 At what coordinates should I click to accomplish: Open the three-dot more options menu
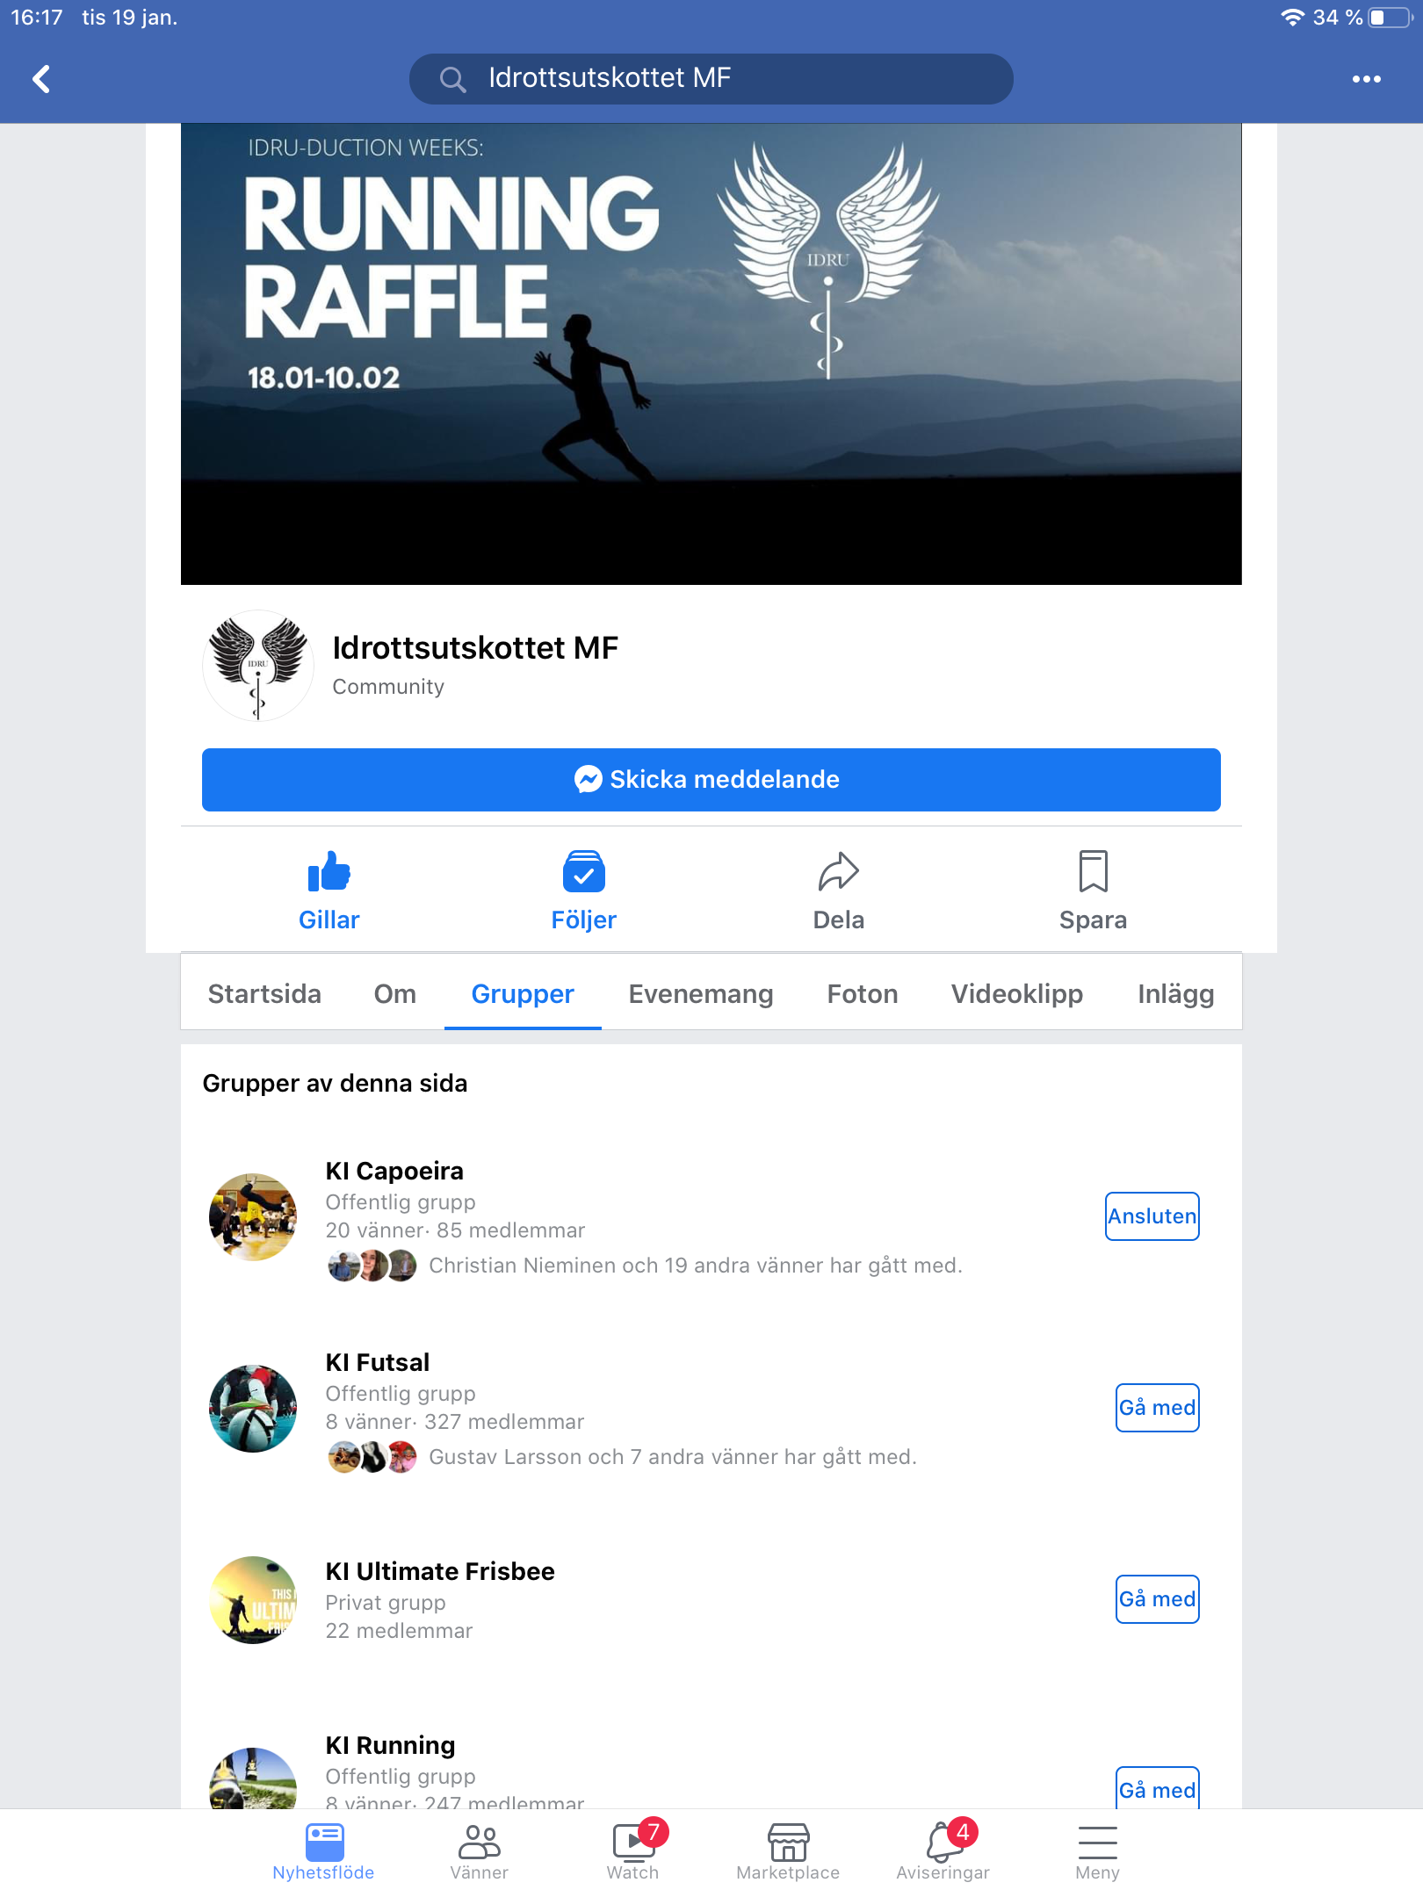click(x=1366, y=79)
